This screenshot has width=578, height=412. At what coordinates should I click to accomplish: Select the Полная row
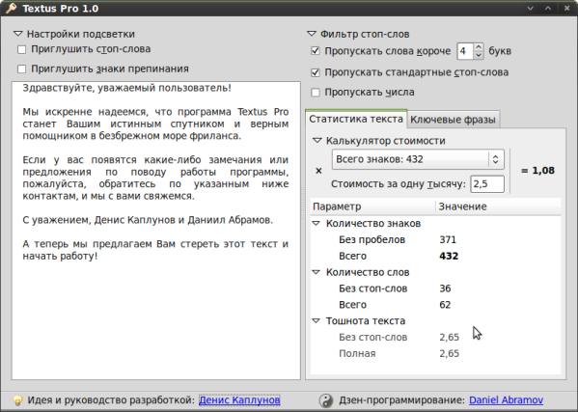point(436,353)
